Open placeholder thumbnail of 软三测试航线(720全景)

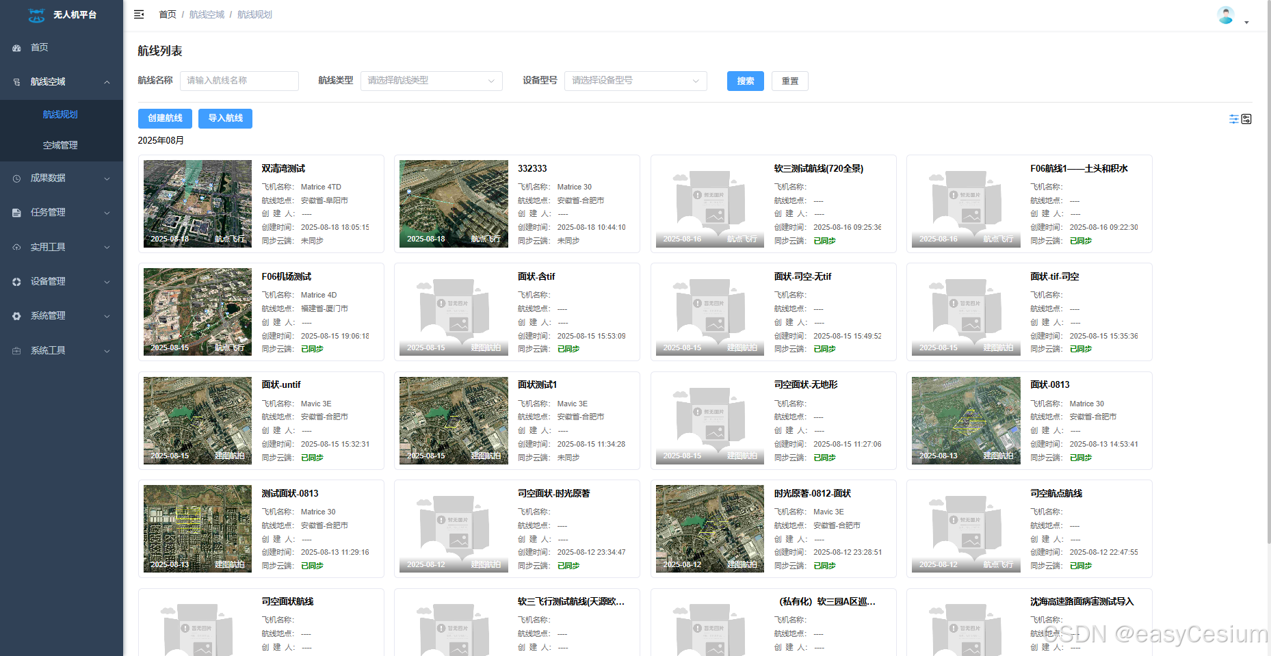tap(710, 204)
